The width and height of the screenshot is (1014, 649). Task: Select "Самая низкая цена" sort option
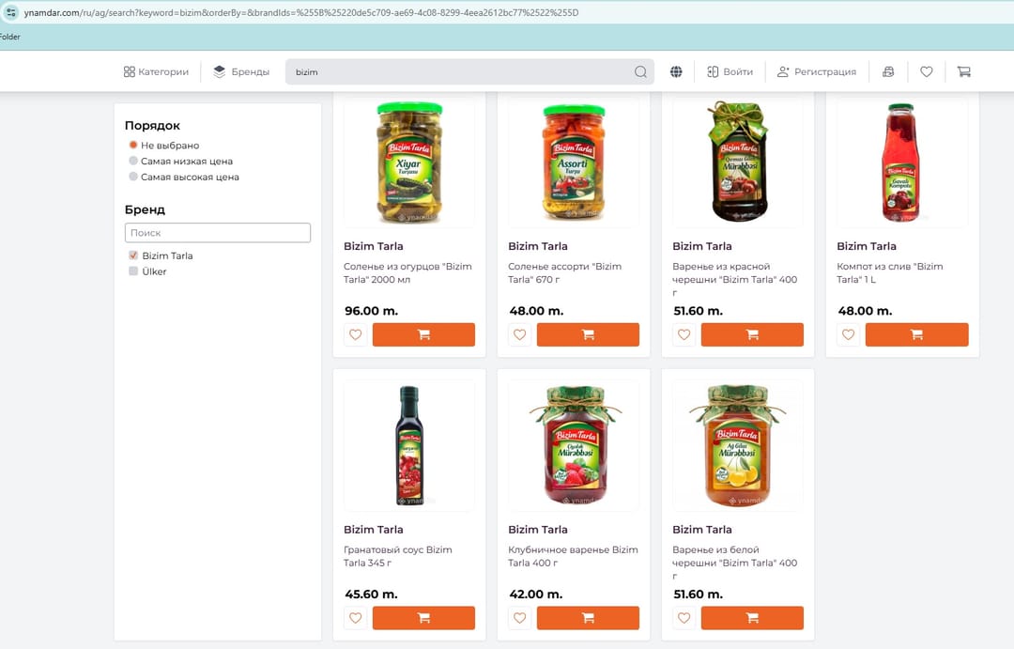[x=133, y=162]
